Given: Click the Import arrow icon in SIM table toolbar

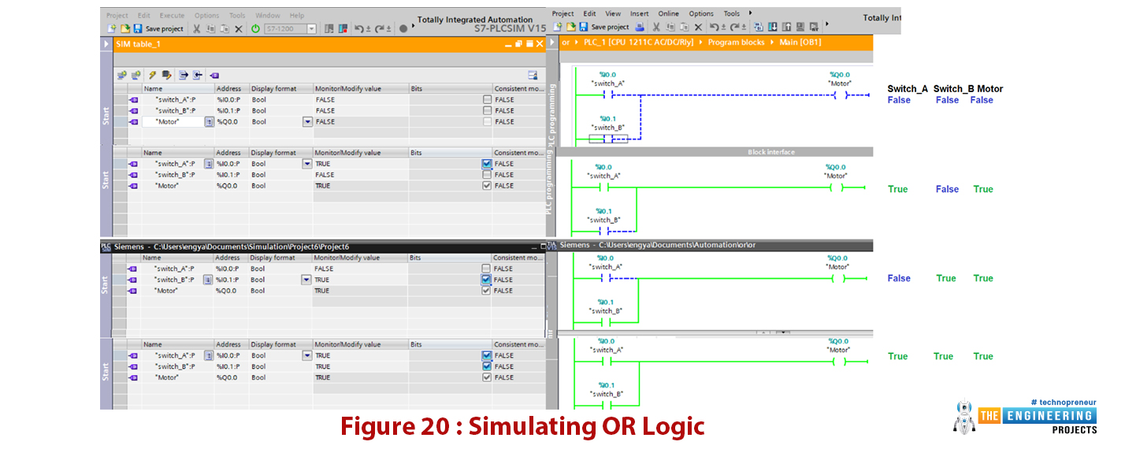Looking at the screenshot, I should 198,75.
